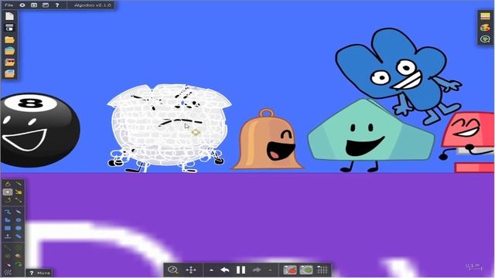Select the four-arrow Pan tool
495x278 pixels.
(x=191, y=270)
